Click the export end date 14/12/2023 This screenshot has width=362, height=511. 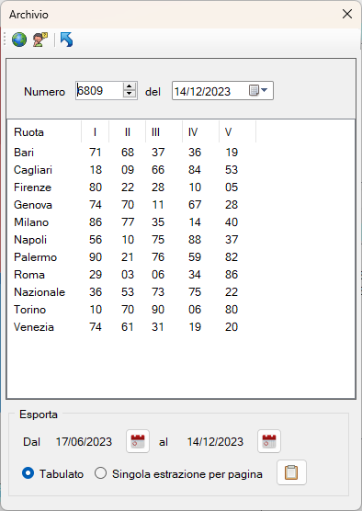[x=215, y=442]
